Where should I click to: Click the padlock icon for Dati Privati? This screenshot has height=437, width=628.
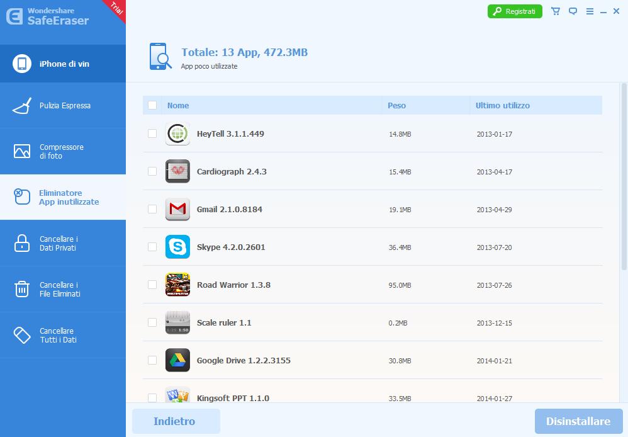pyautogui.click(x=22, y=243)
